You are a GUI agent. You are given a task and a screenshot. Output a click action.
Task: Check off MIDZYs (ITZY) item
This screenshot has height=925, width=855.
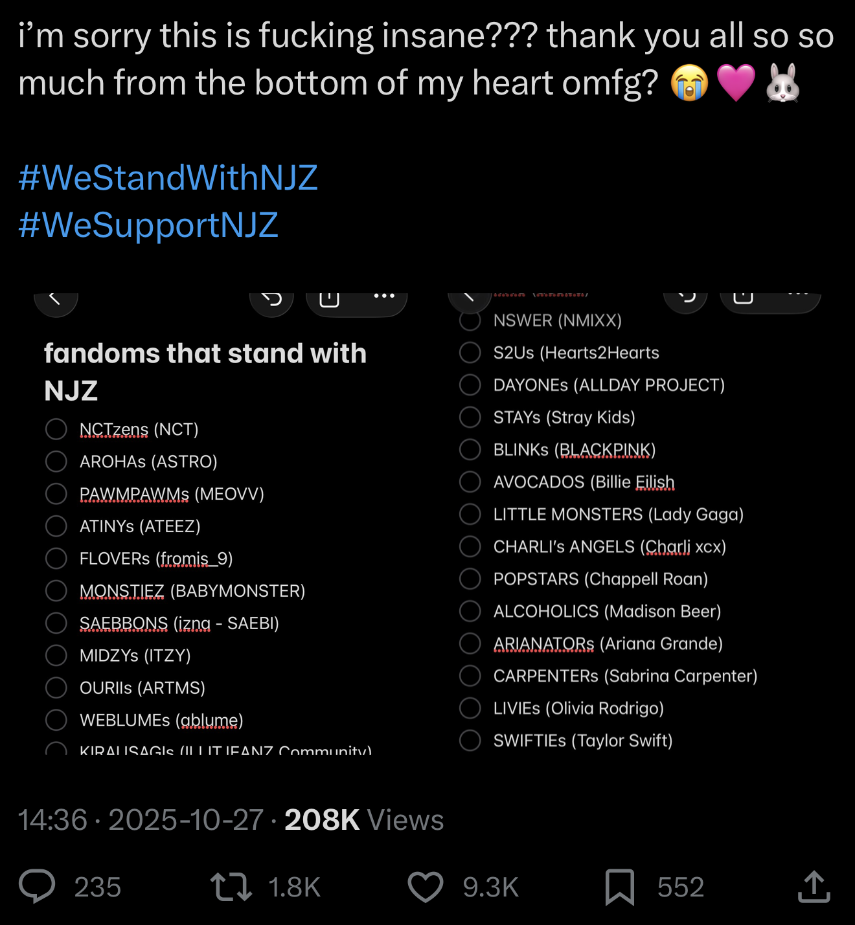(56, 655)
